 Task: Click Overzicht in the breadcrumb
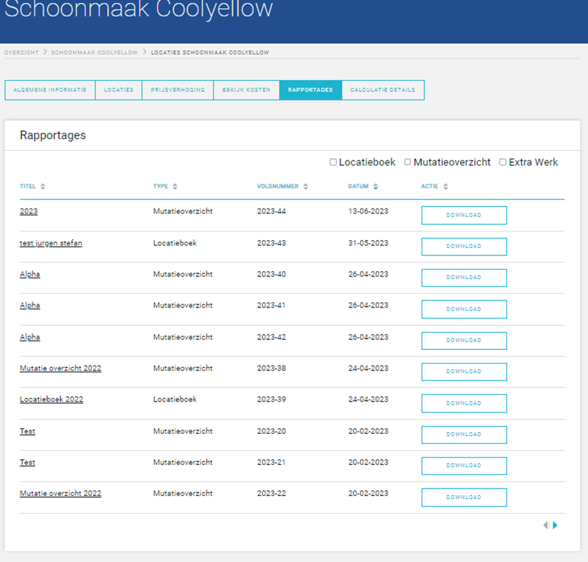21,53
